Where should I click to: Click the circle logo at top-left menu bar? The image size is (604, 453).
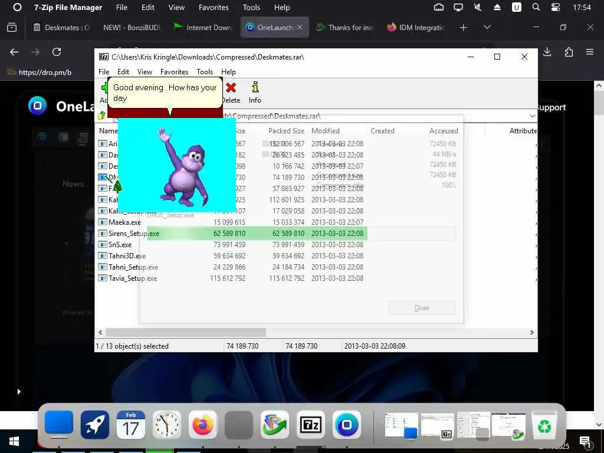click(17, 7)
